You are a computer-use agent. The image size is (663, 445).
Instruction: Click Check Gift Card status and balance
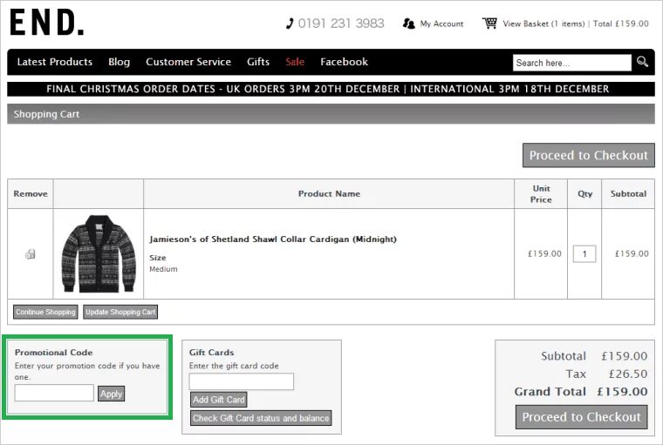coord(261,418)
